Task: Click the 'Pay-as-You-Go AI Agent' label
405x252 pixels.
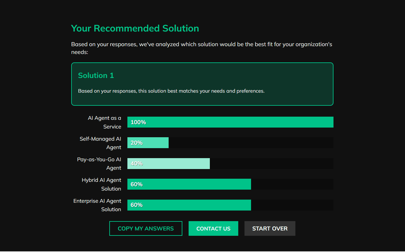Action: tap(99, 163)
